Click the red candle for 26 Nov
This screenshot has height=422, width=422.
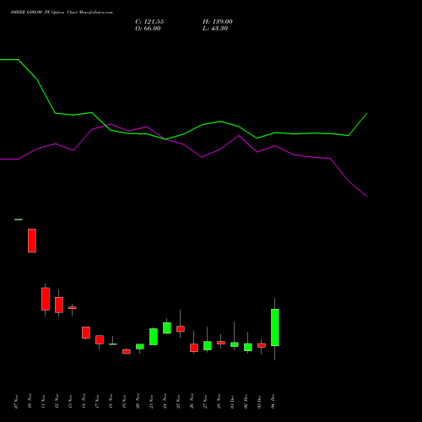tap(194, 348)
